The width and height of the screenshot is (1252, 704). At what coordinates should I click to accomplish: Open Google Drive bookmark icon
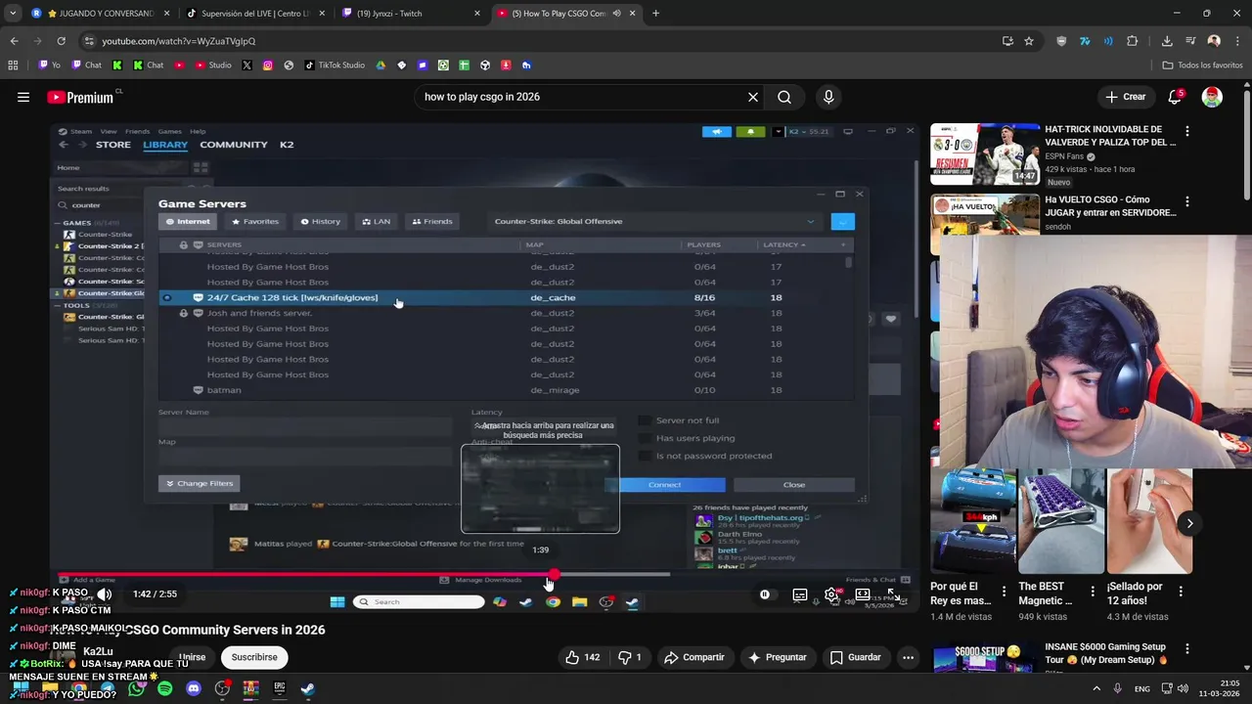tap(381, 66)
